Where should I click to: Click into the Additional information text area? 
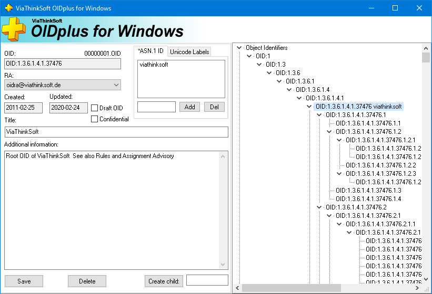(x=112, y=210)
